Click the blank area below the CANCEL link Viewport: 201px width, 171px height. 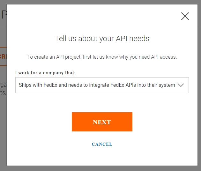[x=102, y=157]
